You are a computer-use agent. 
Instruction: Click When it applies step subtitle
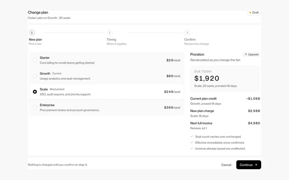[116, 44]
